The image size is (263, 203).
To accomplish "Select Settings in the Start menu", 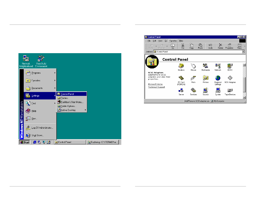I will coord(40,96).
